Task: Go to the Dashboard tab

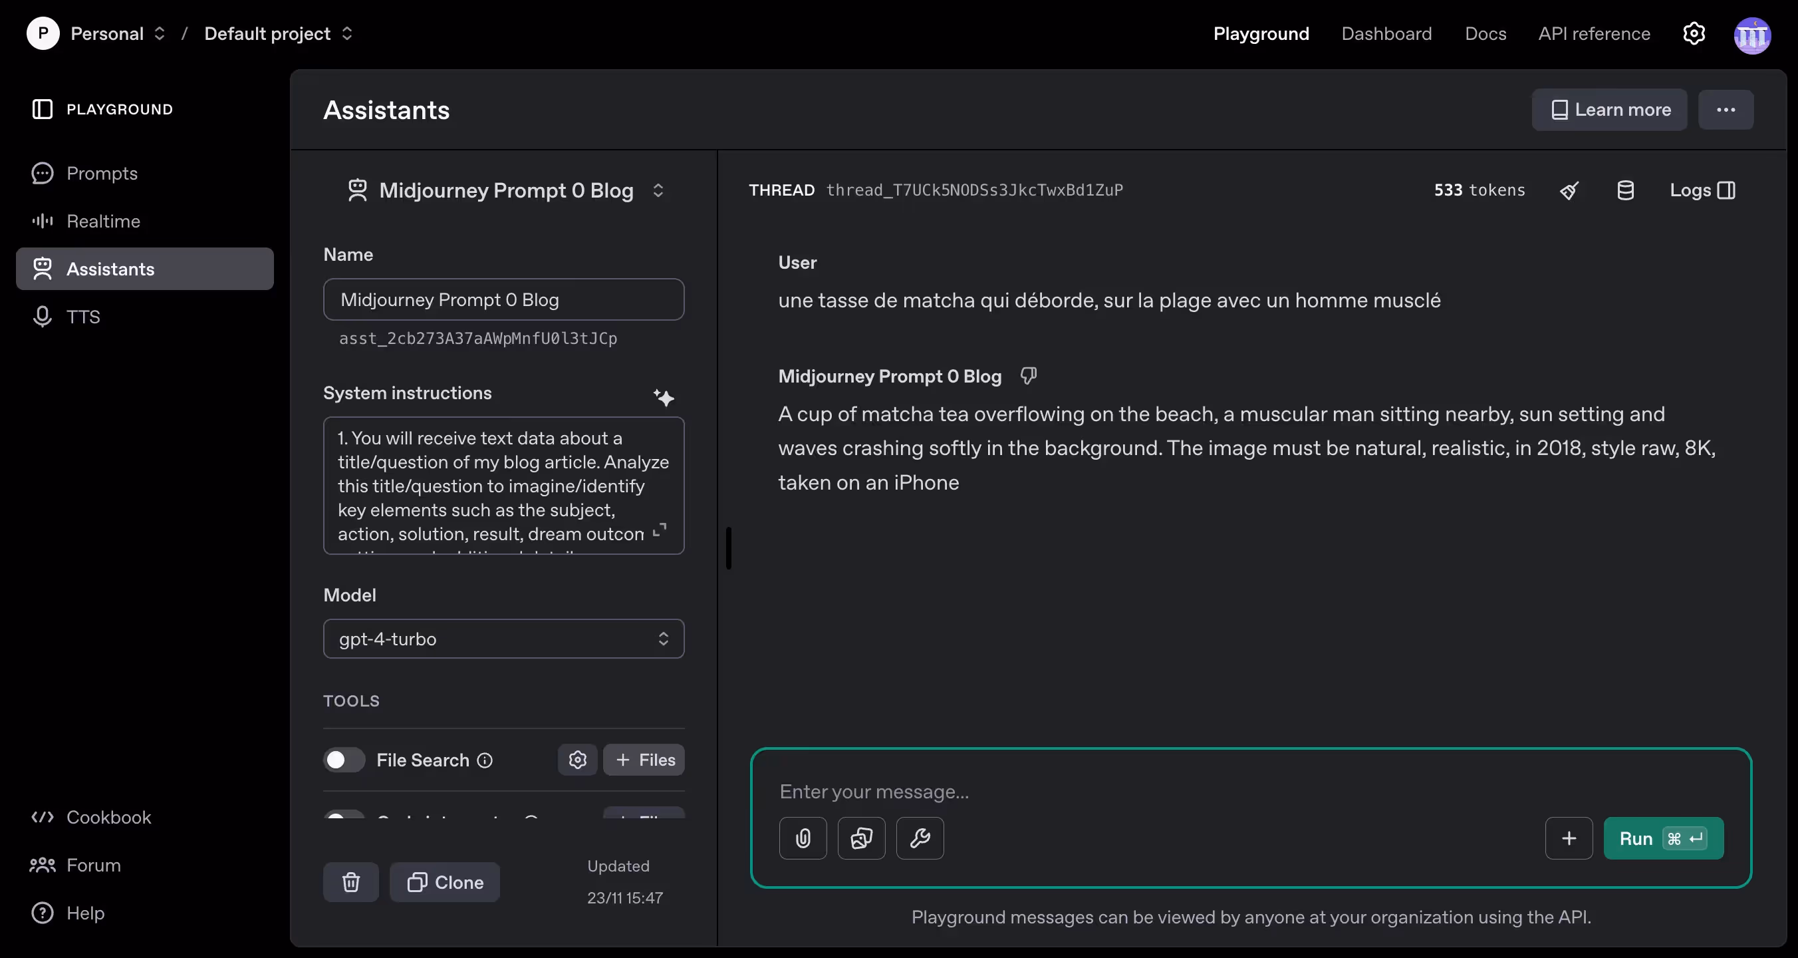Action: pos(1386,33)
